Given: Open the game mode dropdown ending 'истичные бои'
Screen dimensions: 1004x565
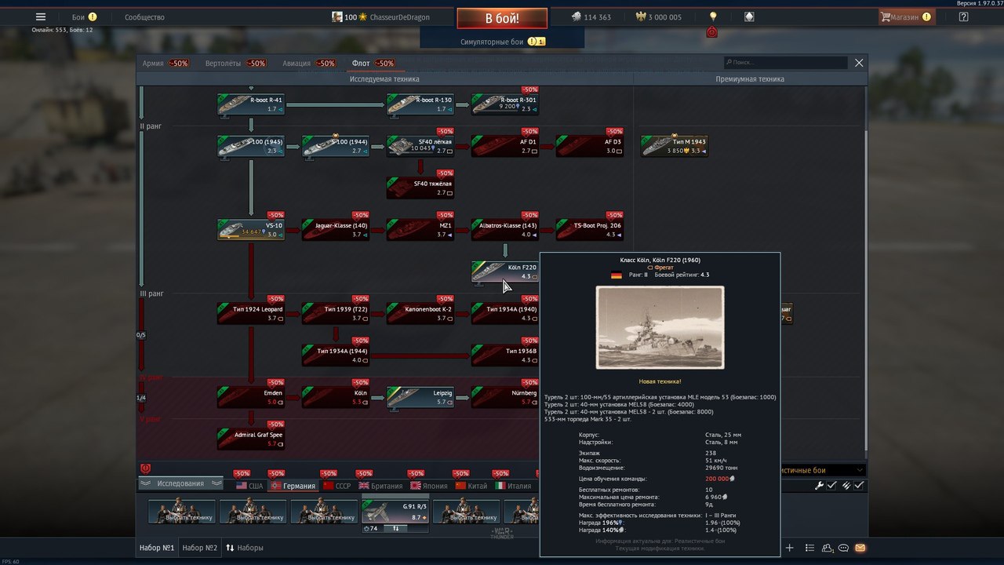Looking at the screenshot, I should (822, 470).
